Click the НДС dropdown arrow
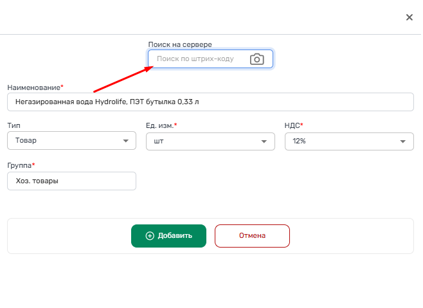 click(x=402, y=141)
